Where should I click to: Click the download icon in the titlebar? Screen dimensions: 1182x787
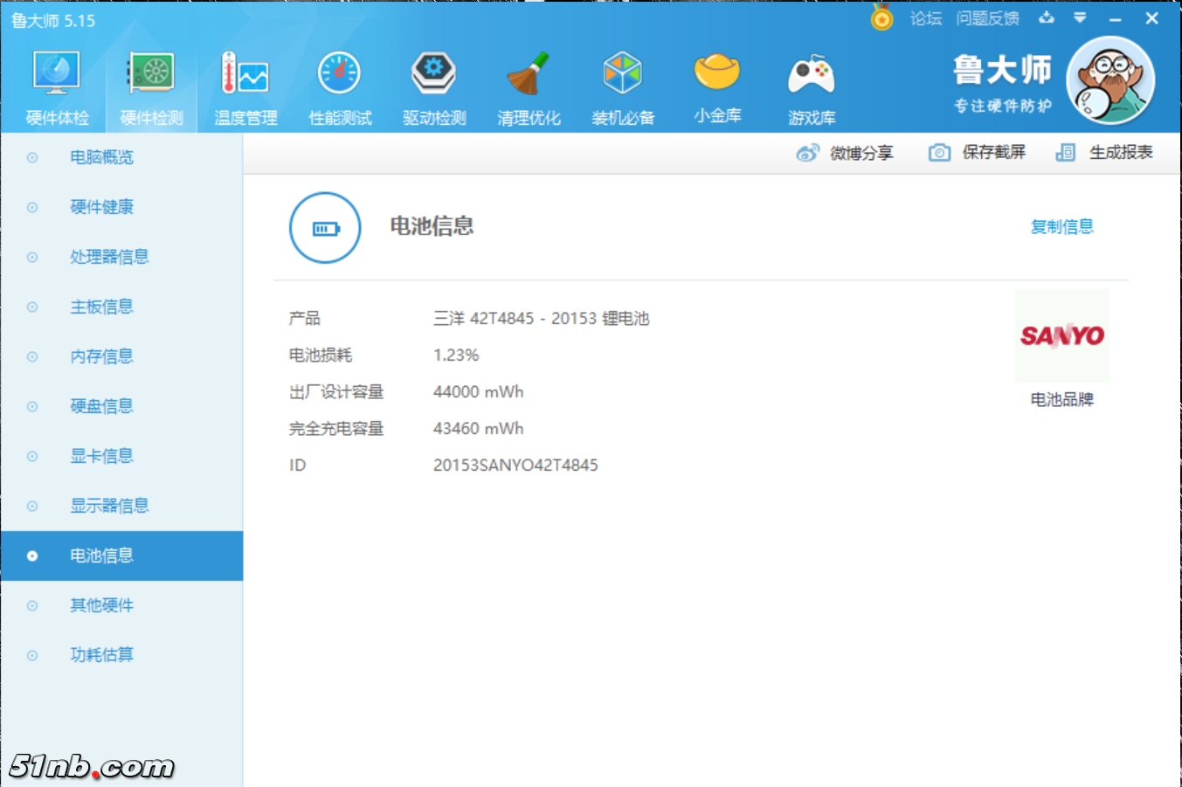click(x=1047, y=17)
